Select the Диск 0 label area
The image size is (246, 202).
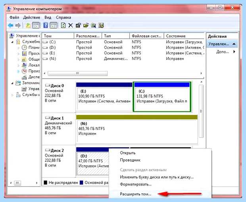[x=59, y=96]
